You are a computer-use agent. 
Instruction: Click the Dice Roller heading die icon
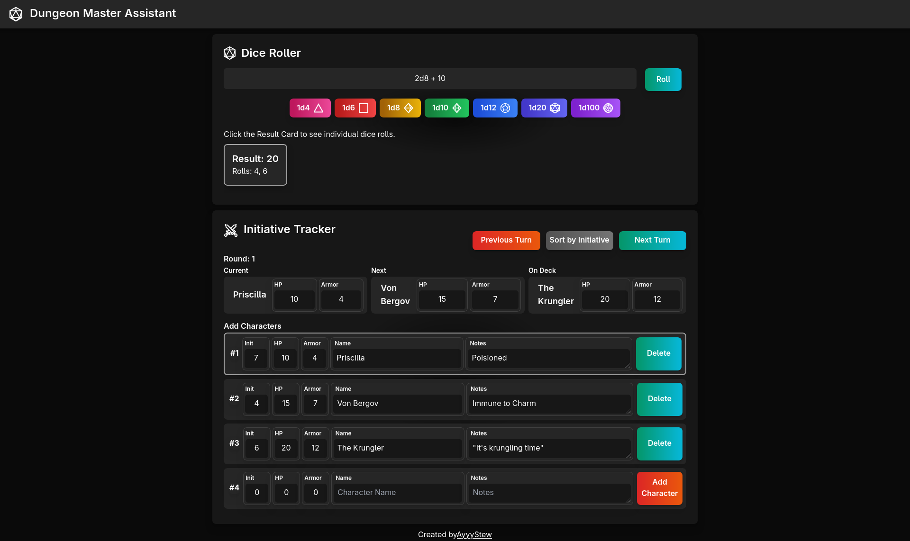click(230, 53)
